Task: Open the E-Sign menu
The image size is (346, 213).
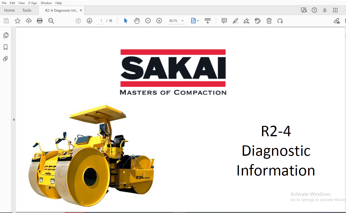Action: point(33,3)
